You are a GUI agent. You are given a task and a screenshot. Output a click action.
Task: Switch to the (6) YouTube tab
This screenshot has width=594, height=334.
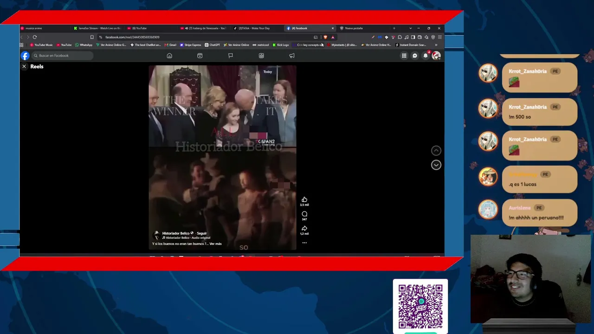151,28
